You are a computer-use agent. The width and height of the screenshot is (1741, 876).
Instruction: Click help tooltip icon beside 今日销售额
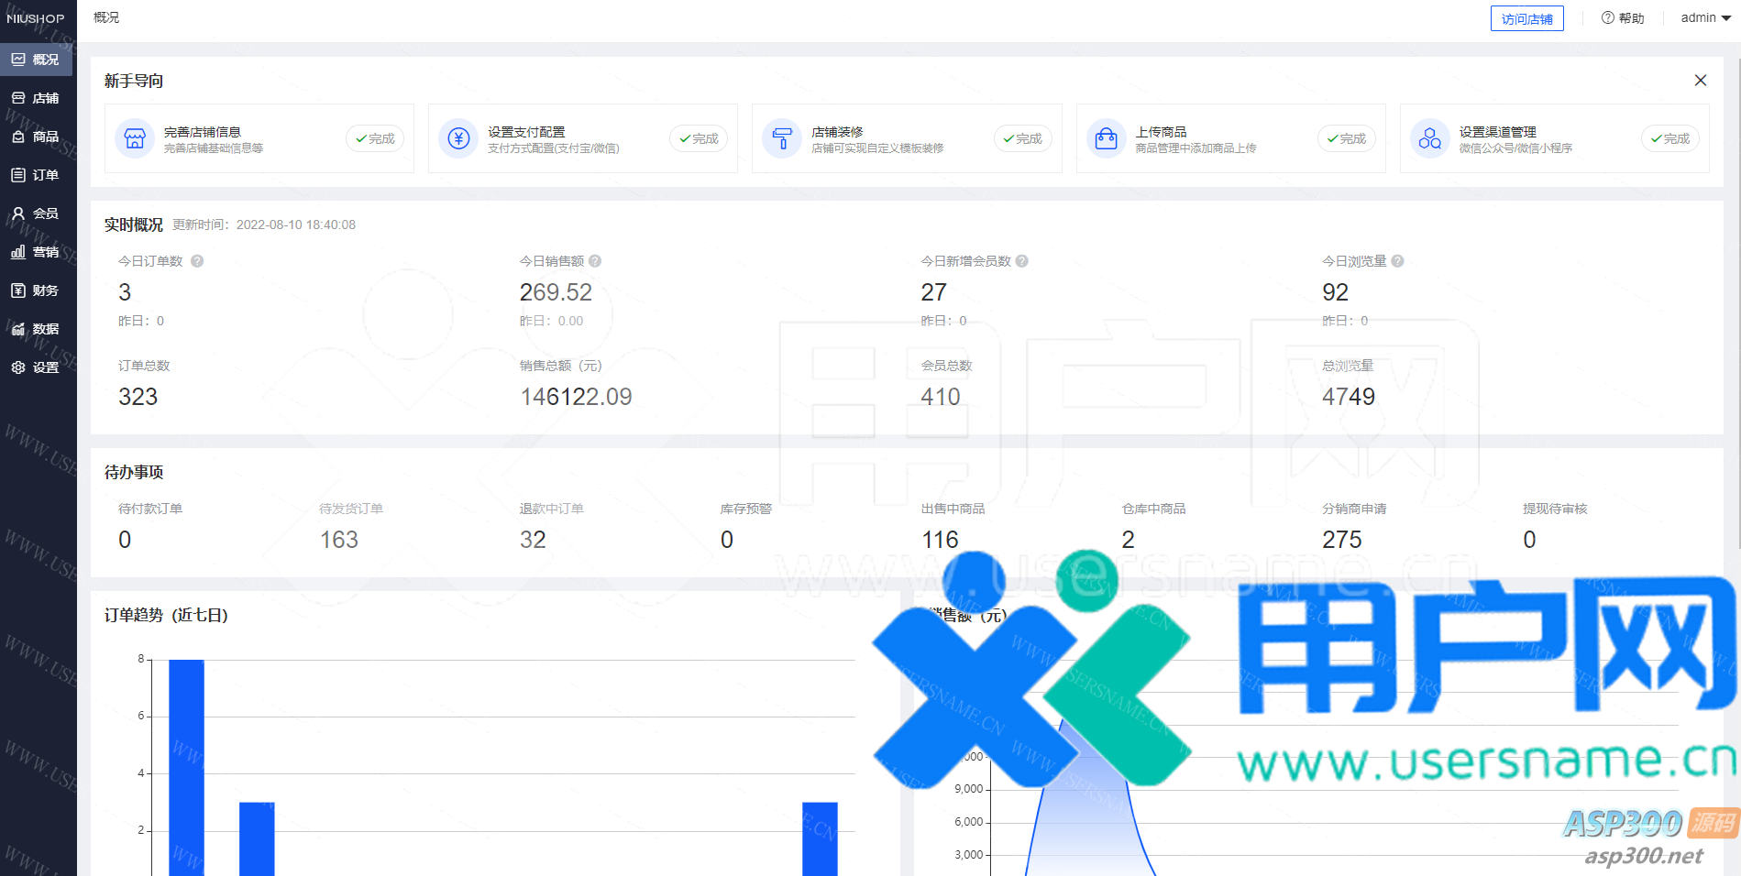(x=595, y=261)
